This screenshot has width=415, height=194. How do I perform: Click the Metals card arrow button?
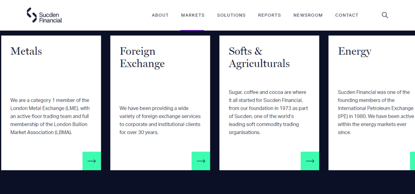point(92,161)
